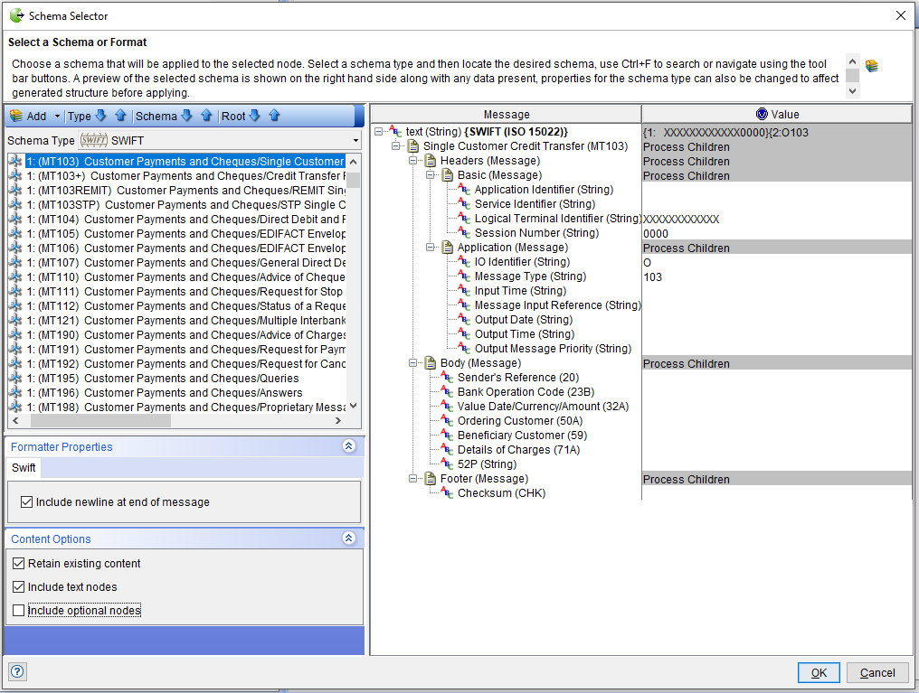The image size is (919, 693).
Task: Select the Swift formatter tab
Action: 24,468
